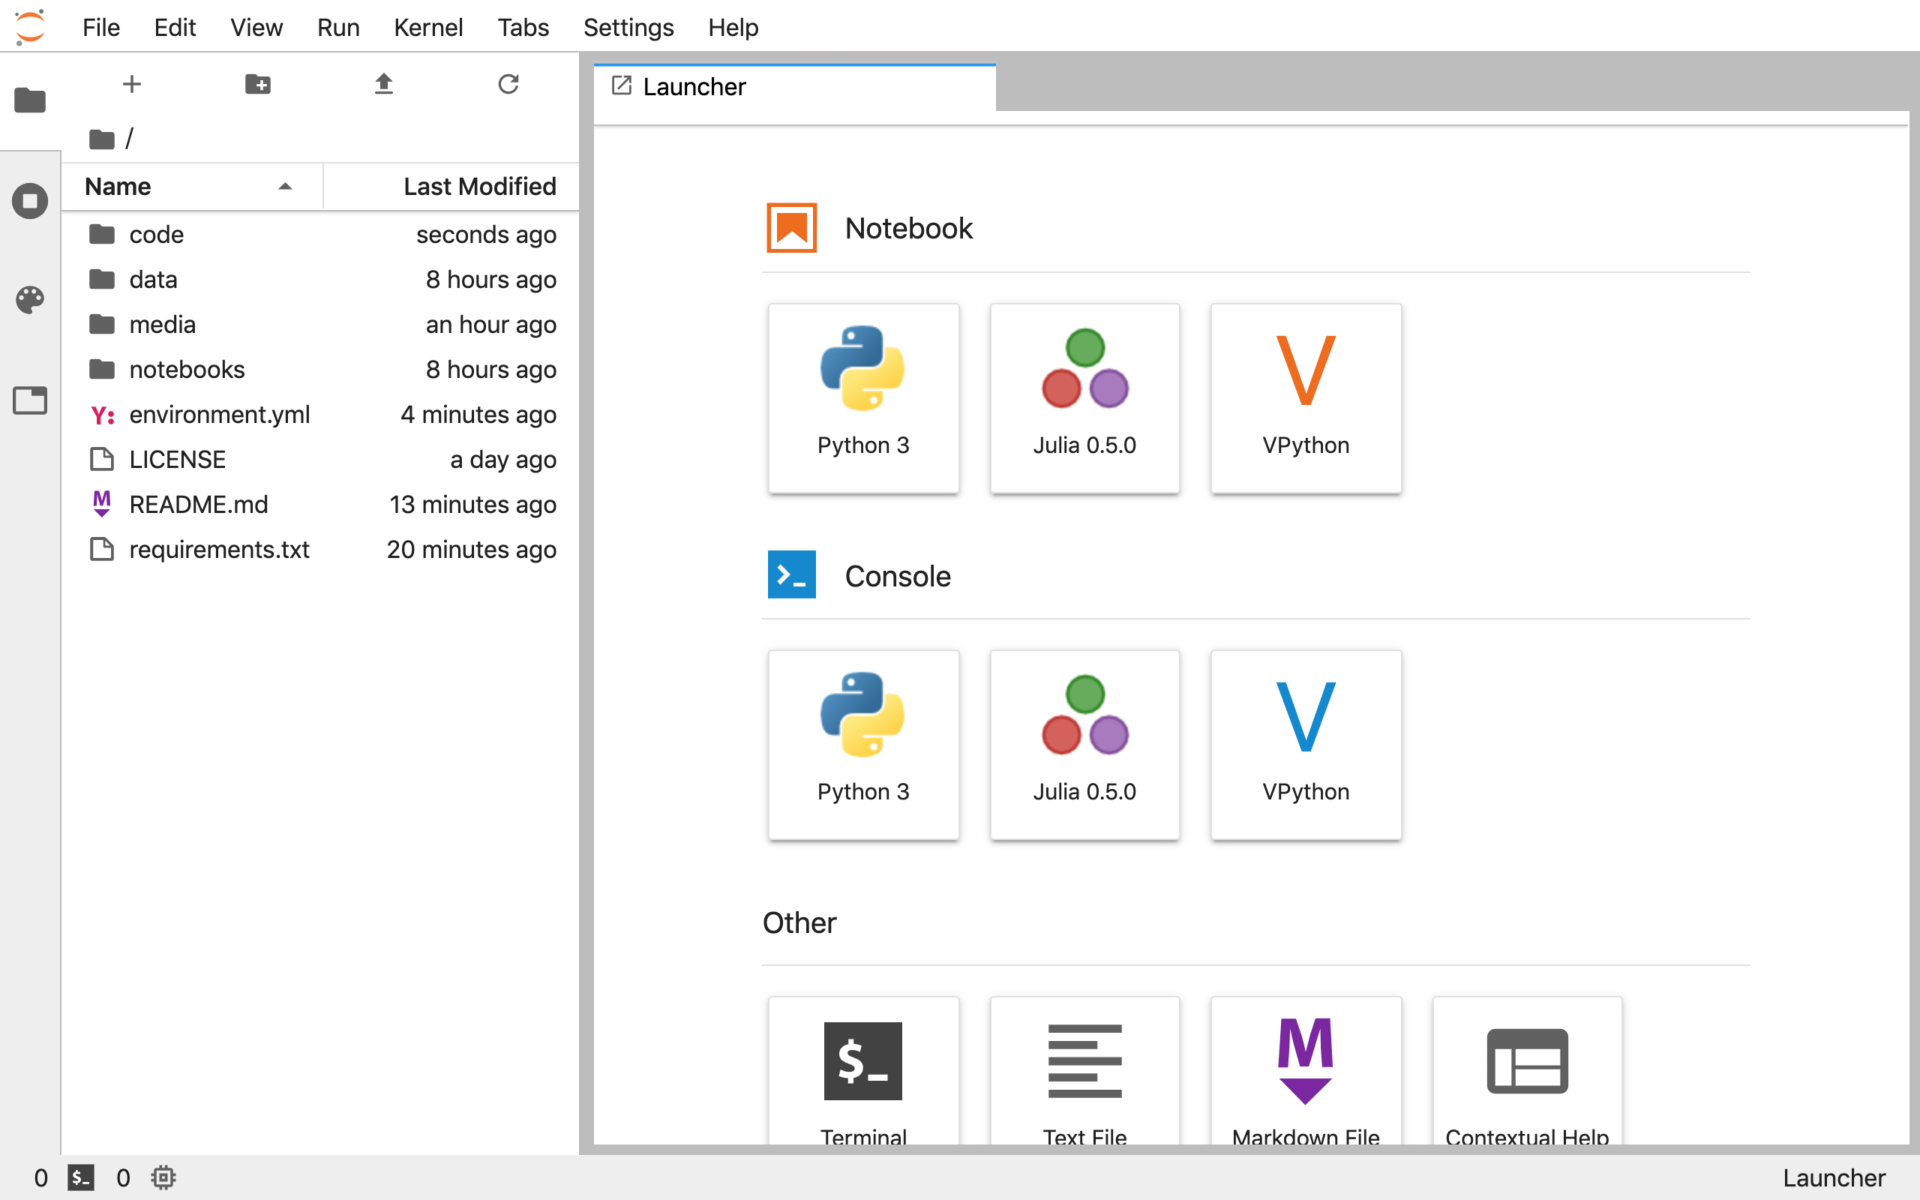Sort files by Name column
The height and width of the screenshot is (1200, 1920).
coord(191,187)
